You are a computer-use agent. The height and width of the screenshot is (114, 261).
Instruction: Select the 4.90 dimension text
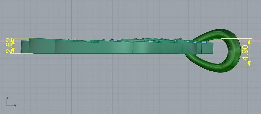244,53
